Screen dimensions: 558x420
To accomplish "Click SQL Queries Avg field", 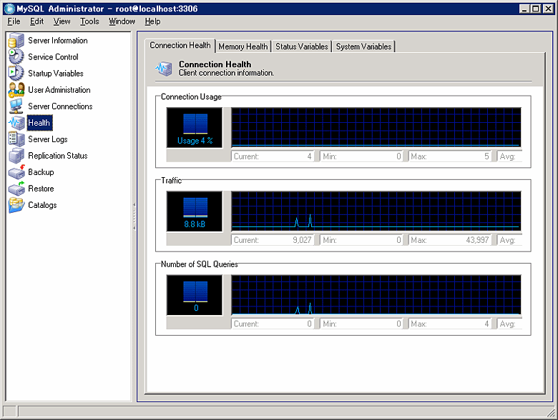I will click(509, 324).
